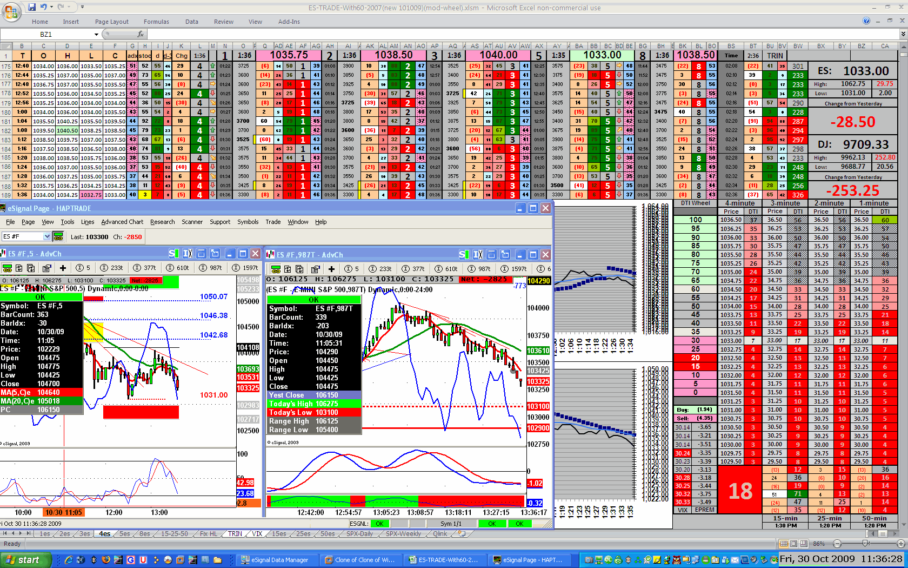Jump to first sheet with the tab navigation arrow
This screenshot has width=908, height=568.
click(x=5, y=534)
